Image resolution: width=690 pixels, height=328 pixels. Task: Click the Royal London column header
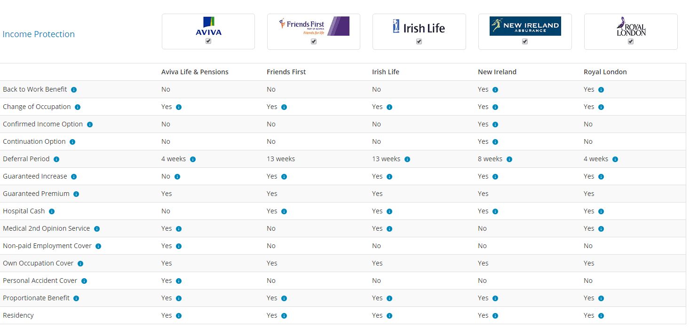point(605,72)
